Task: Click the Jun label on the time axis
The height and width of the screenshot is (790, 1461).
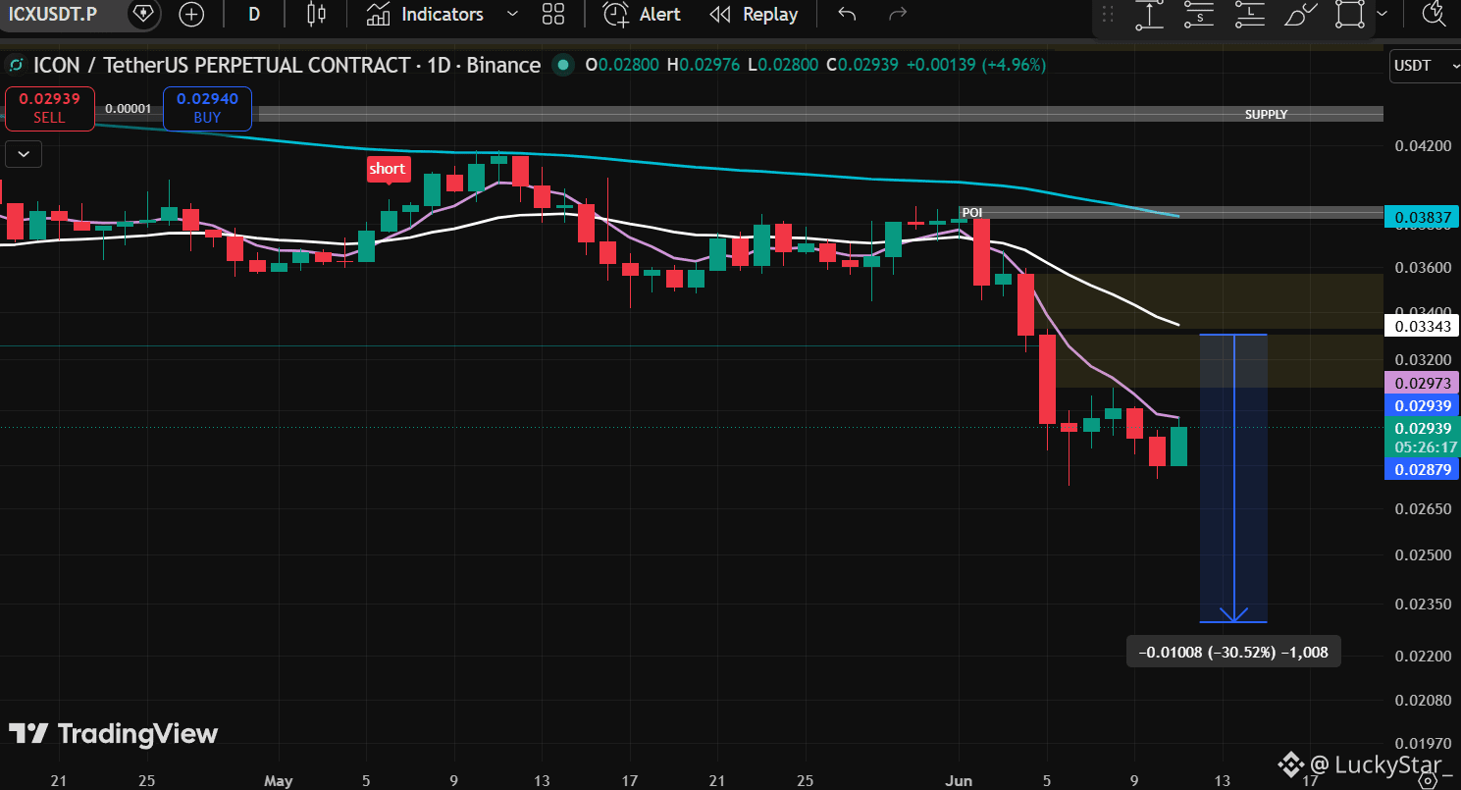Action: [x=957, y=781]
